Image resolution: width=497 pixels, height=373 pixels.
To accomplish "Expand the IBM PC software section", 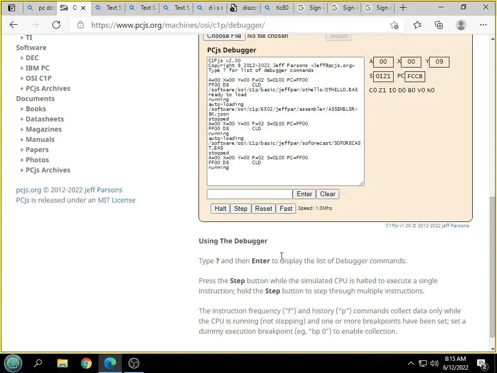I will click(x=34, y=68).
